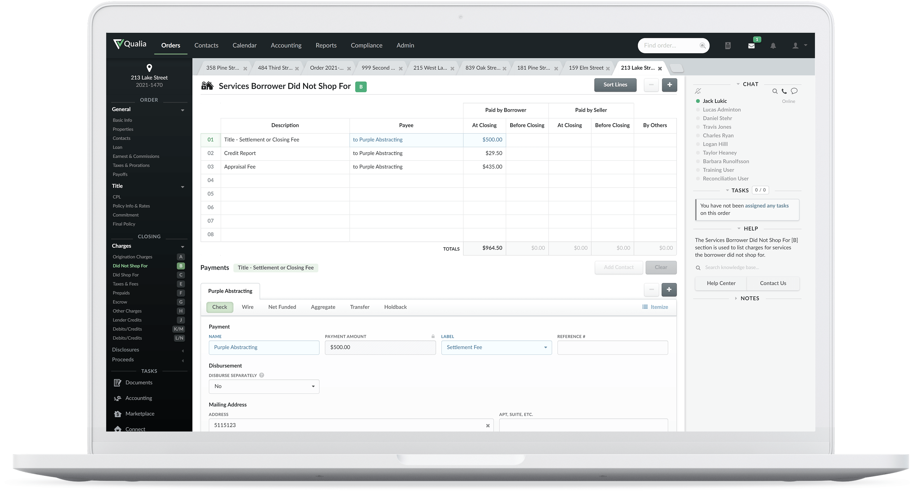
Task: Select the Check payment method
Action: point(219,307)
